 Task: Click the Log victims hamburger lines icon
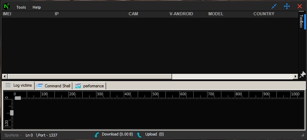click(8, 85)
